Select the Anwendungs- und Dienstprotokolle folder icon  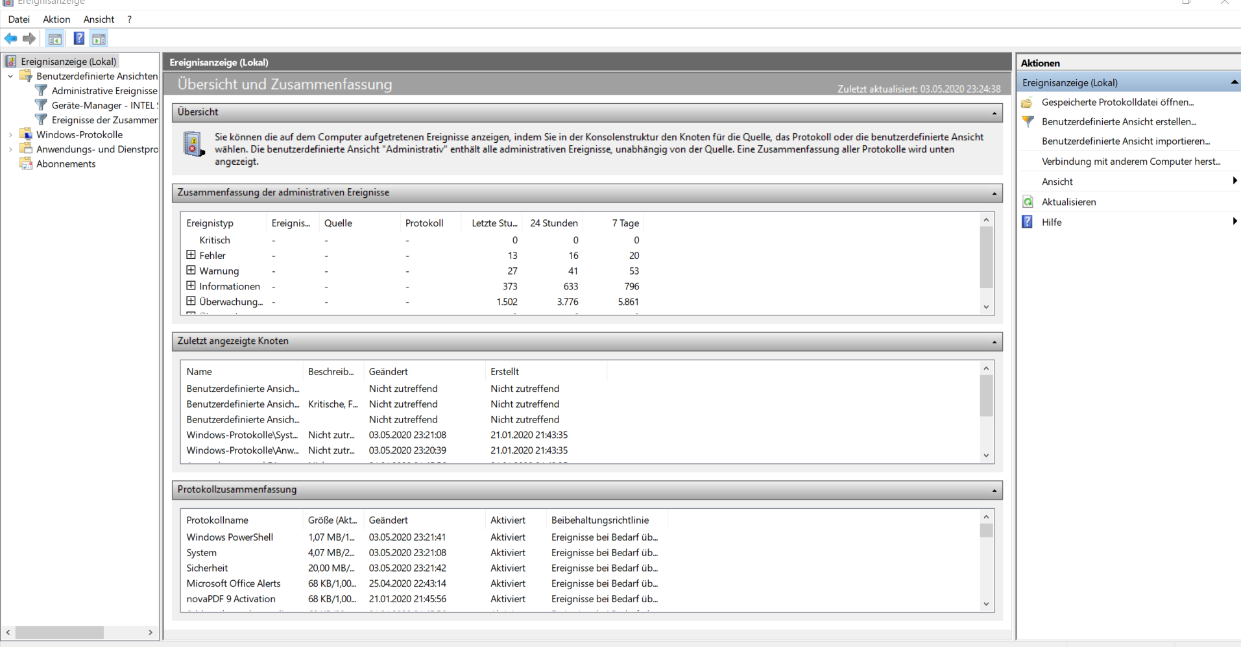click(x=26, y=149)
